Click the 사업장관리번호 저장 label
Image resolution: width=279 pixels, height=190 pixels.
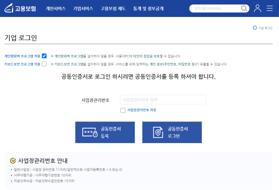[x=142, y=110]
